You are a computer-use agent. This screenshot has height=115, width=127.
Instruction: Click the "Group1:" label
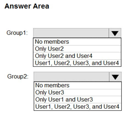pyautogui.click(x=17, y=33)
